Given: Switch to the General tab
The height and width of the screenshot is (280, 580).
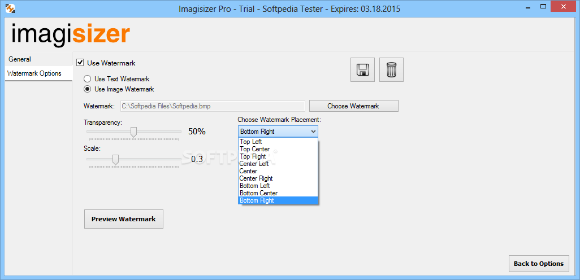Looking at the screenshot, I should click(39, 59).
